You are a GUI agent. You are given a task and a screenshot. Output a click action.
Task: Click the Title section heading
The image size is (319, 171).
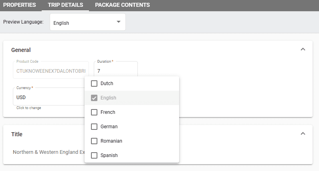click(x=16, y=134)
